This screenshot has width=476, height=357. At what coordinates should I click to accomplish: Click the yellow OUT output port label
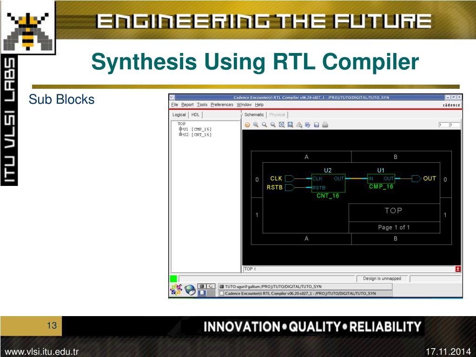click(x=430, y=178)
